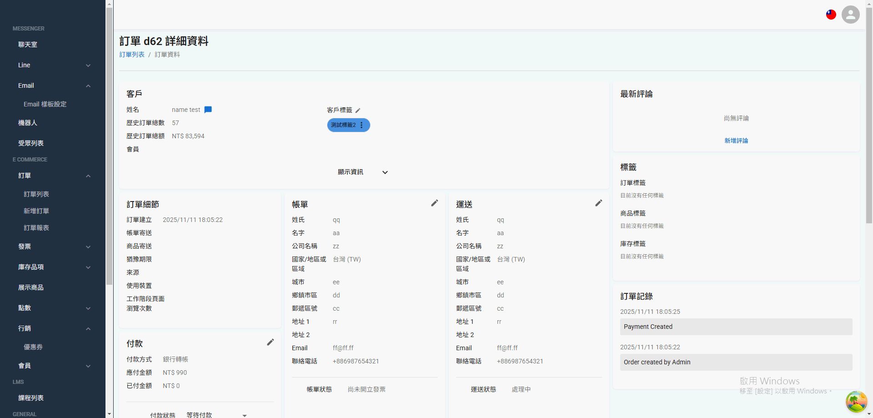
Task: Click the 銀行轉帳 payment method value
Action: (x=176, y=359)
